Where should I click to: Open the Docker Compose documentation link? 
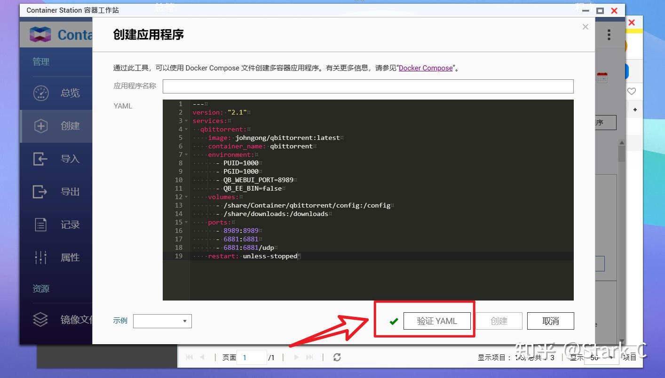tap(425, 68)
